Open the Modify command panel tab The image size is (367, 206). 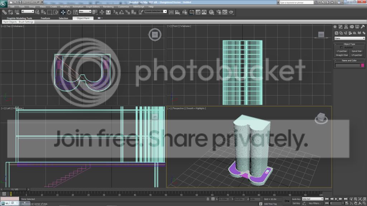(340, 27)
